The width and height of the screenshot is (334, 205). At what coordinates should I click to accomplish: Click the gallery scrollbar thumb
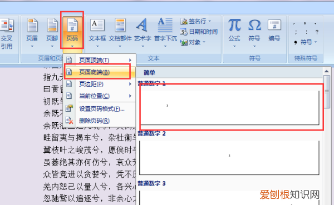coord(327,92)
